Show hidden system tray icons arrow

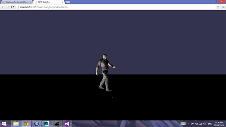pos(188,124)
